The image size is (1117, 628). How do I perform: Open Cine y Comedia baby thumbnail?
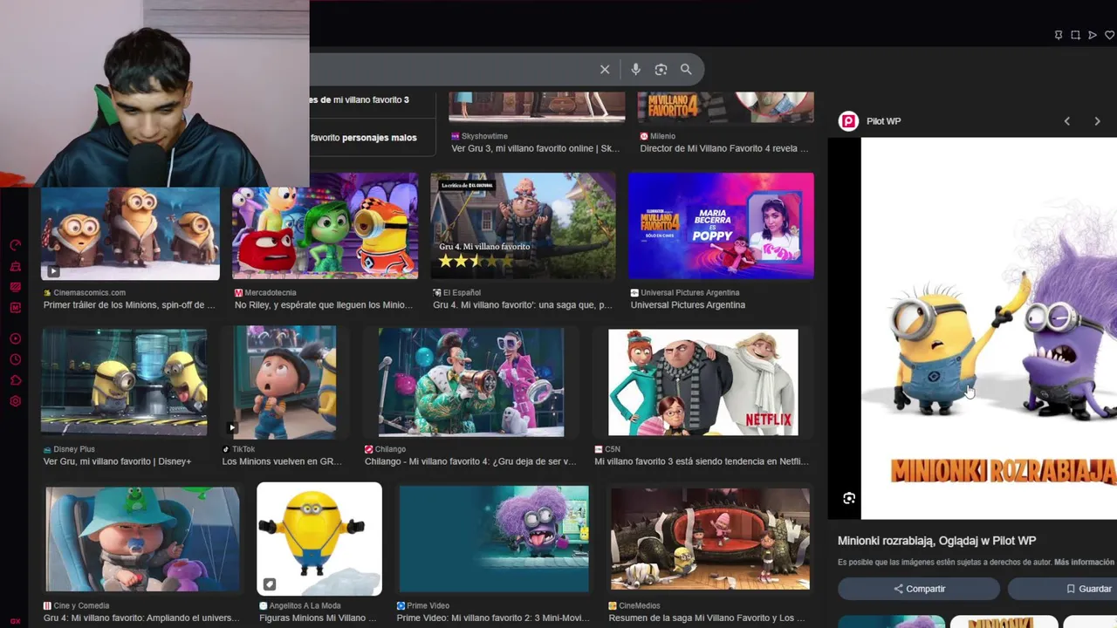(142, 539)
